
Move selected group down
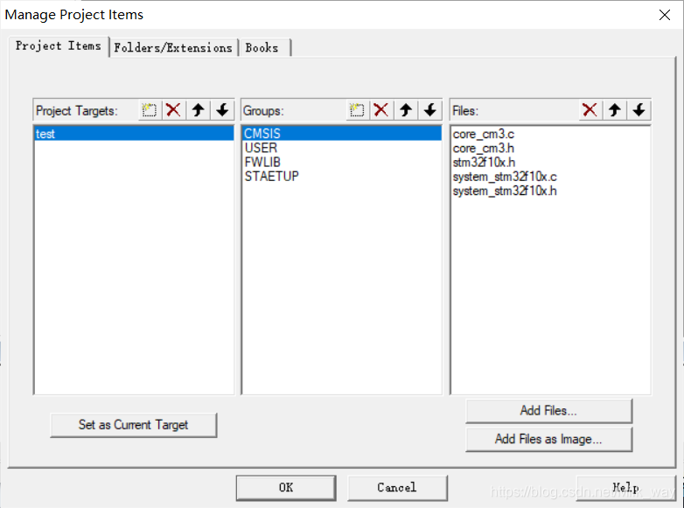click(430, 110)
